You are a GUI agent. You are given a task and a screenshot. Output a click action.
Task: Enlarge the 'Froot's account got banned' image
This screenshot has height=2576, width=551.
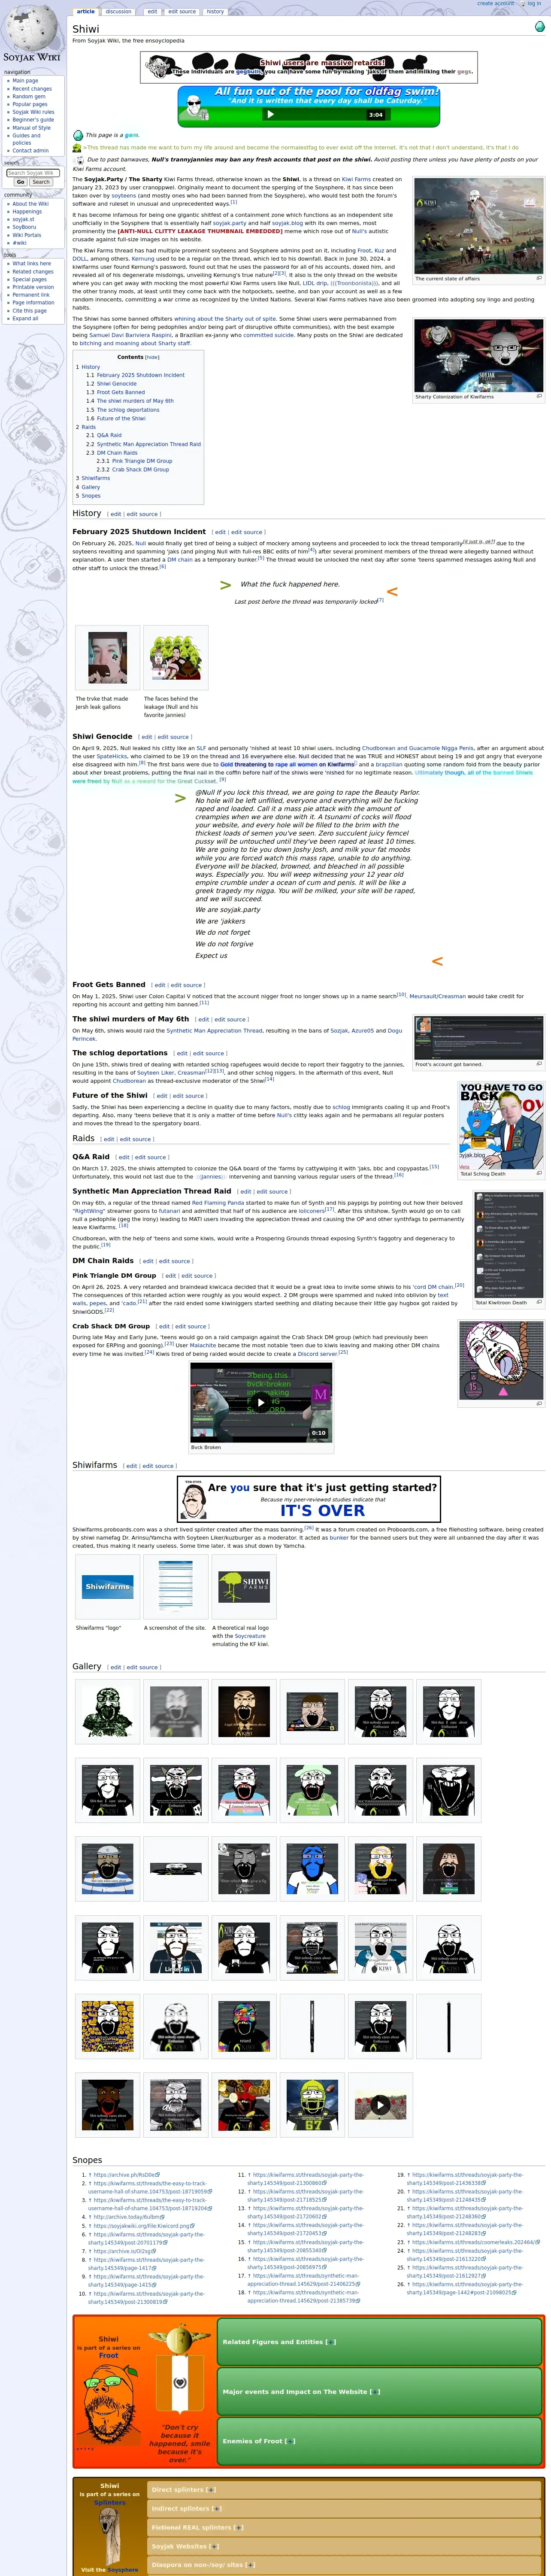(x=539, y=1064)
